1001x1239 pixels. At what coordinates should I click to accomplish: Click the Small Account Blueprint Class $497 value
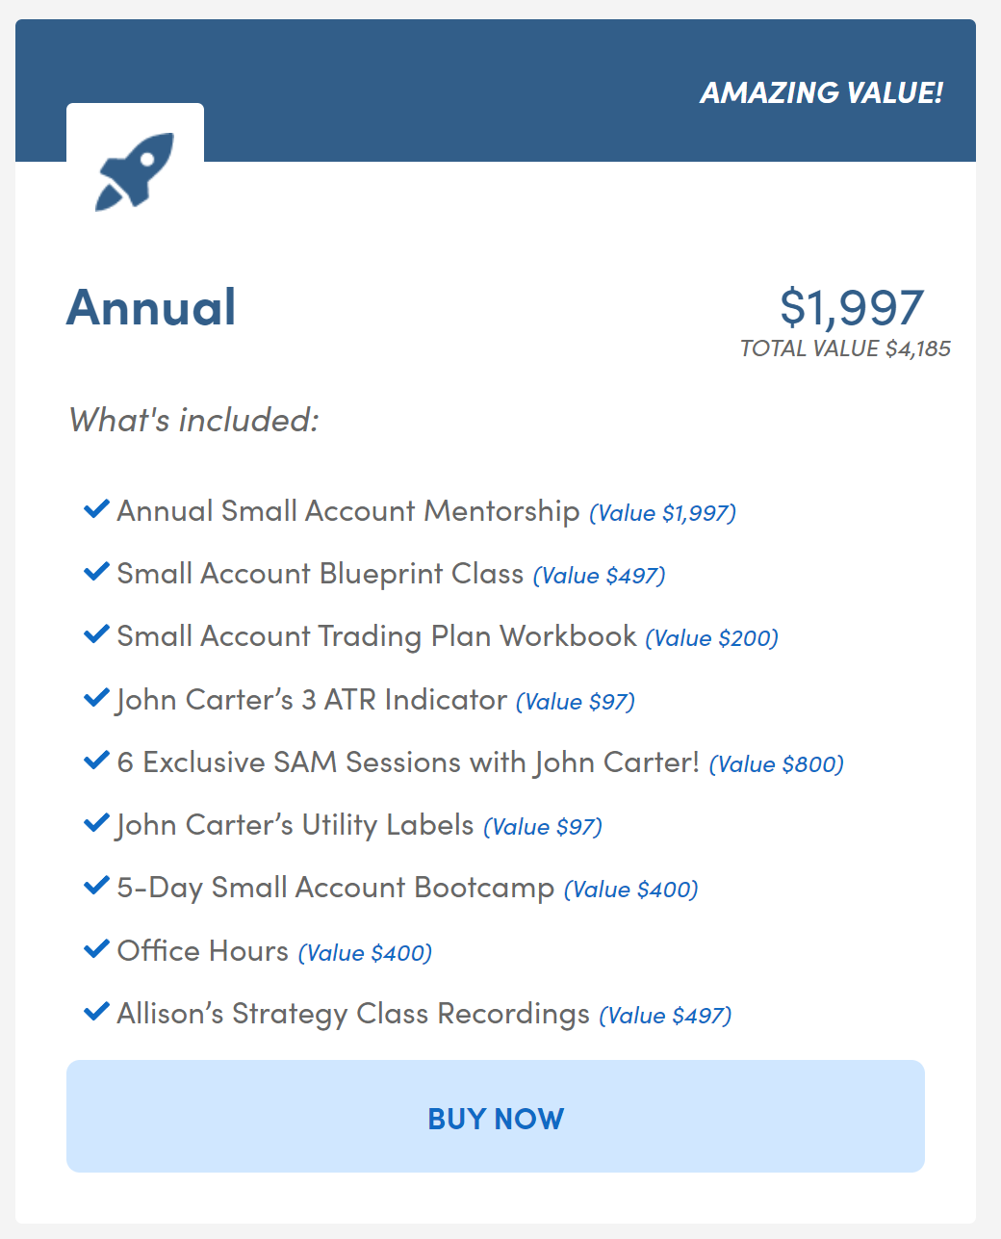599,576
